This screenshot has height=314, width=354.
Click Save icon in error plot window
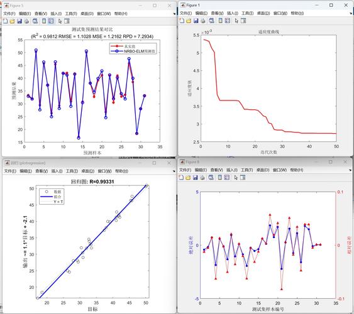pos(196,177)
